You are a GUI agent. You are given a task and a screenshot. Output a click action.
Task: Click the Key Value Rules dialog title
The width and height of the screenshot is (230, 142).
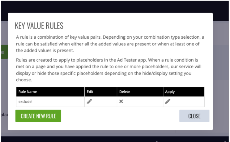(x=39, y=26)
